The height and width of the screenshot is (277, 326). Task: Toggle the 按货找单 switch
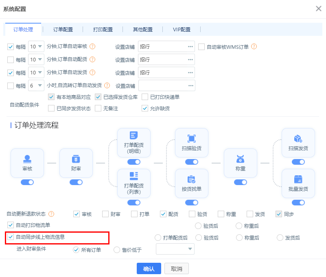pos(191,203)
